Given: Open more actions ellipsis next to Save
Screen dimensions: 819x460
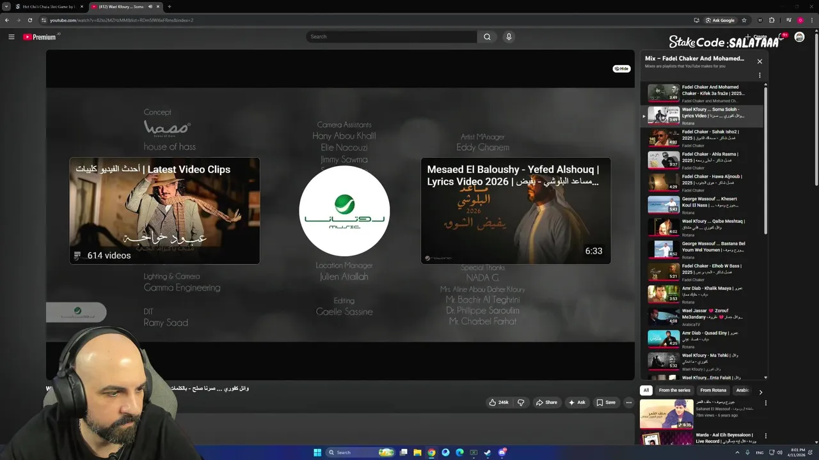Looking at the screenshot, I should [x=629, y=402].
